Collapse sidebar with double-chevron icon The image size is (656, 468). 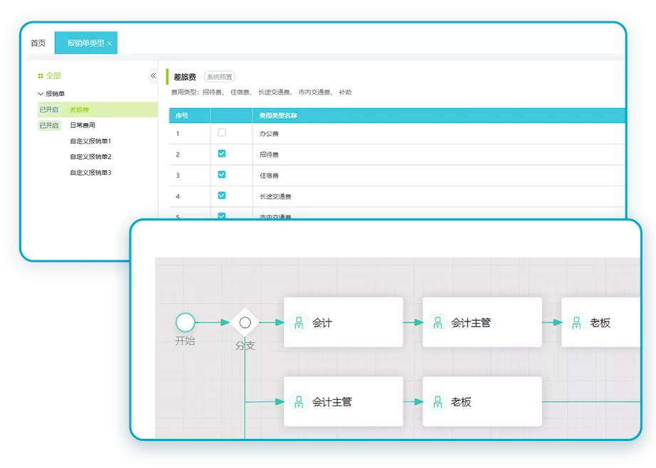[153, 76]
